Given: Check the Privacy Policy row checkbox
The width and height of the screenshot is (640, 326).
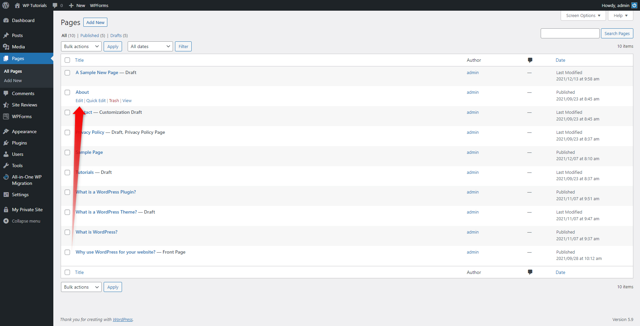Looking at the screenshot, I should (x=67, y=132).
